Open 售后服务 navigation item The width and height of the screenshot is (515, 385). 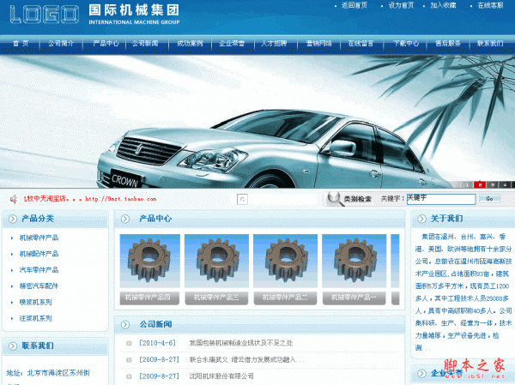pyautogui.click(x=448, y=44)
